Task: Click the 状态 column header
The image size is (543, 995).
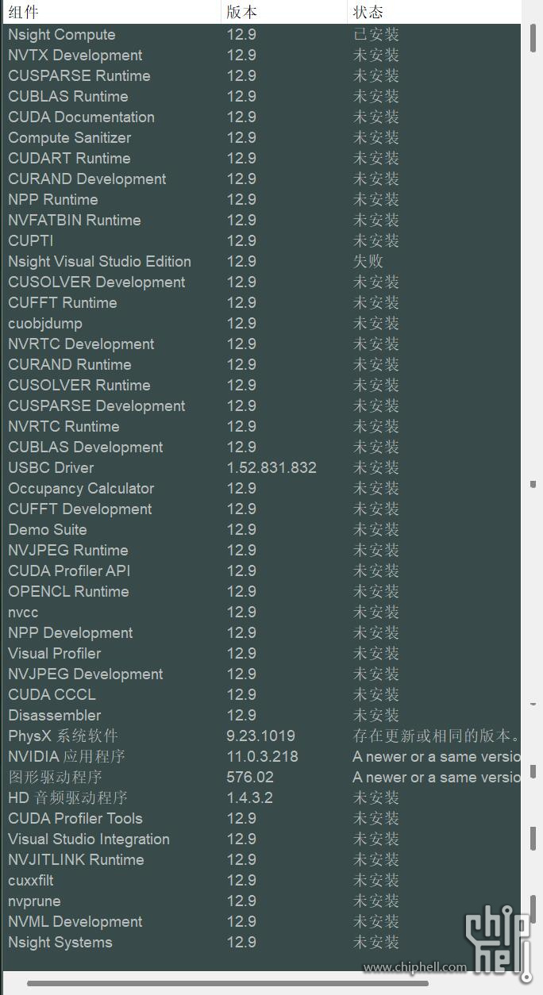Action: [434, 12]
